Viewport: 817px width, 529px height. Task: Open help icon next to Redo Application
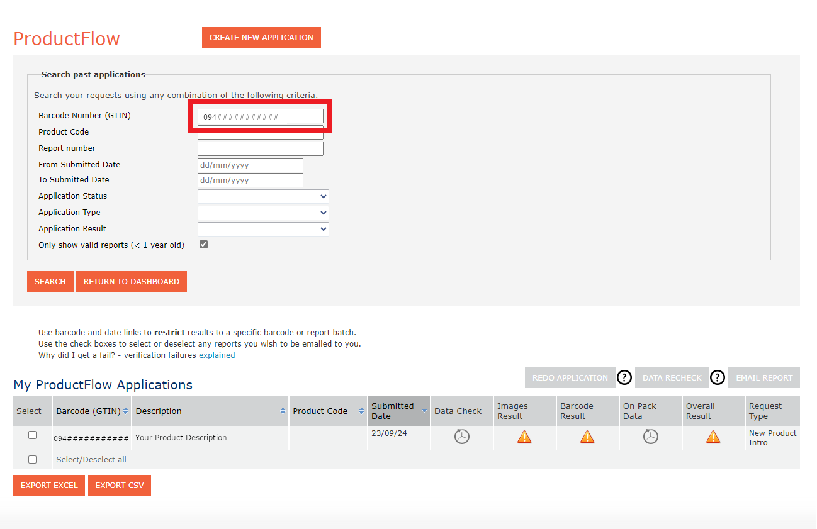(624, 377)
